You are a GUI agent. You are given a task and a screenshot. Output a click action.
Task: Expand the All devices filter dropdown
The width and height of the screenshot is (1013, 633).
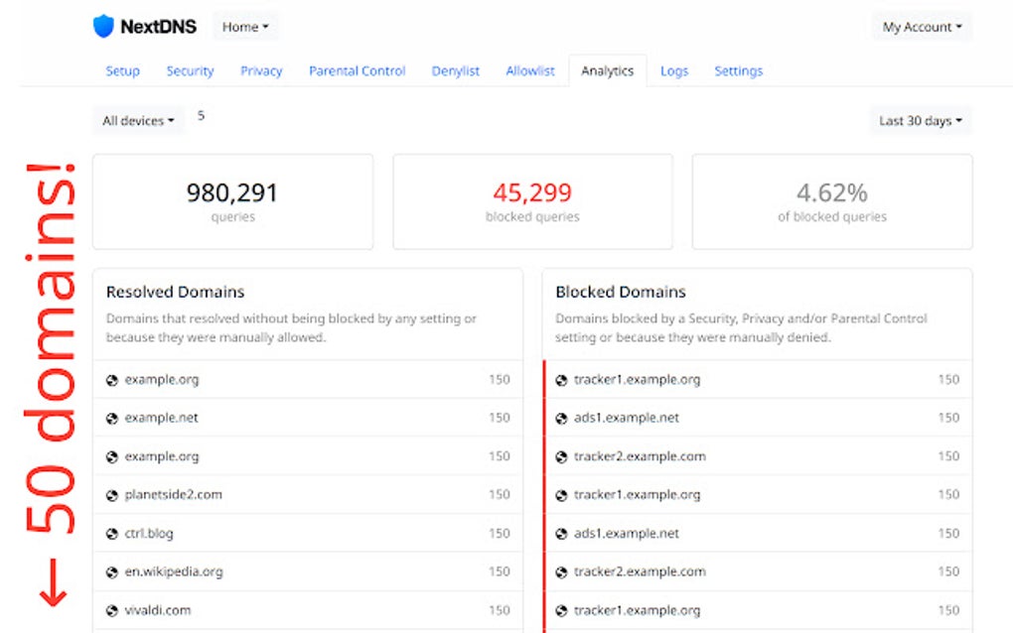[x=138, y=120]
